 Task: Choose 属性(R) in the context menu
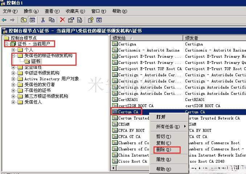click(169, 159)
